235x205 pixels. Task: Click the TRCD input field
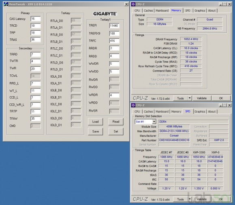pyautogui.click(x=36, y=26)
